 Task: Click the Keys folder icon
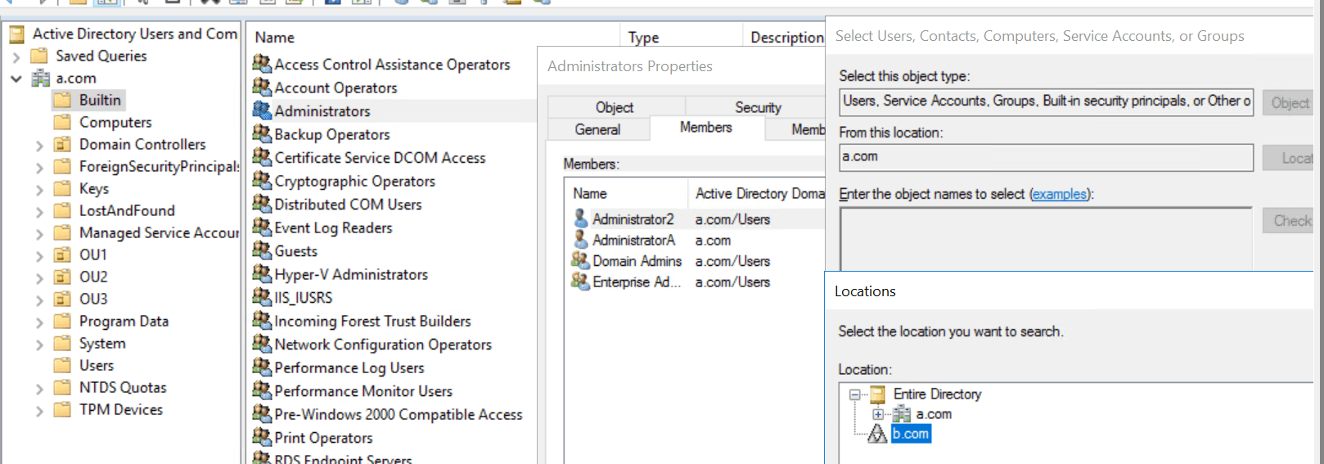coord(62,188)
